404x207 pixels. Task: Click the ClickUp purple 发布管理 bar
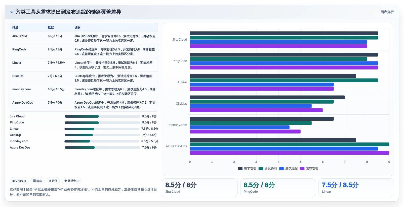256,110
